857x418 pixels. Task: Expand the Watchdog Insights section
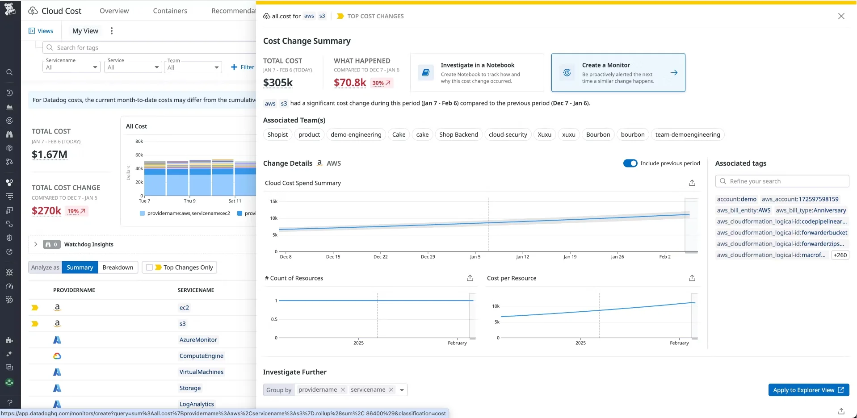36,244
